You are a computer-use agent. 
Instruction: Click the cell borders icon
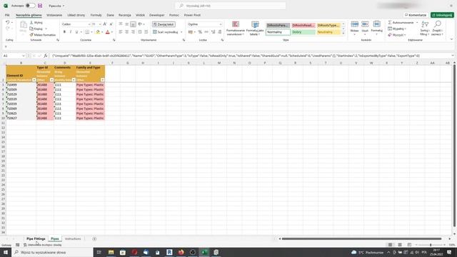(87, 31)
